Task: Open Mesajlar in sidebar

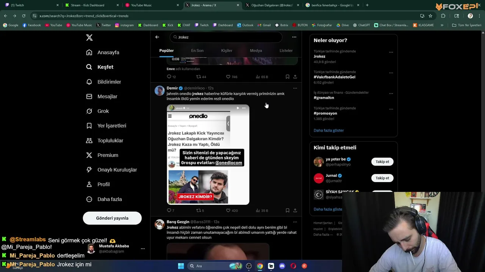Action: click(x=102, y=96)
